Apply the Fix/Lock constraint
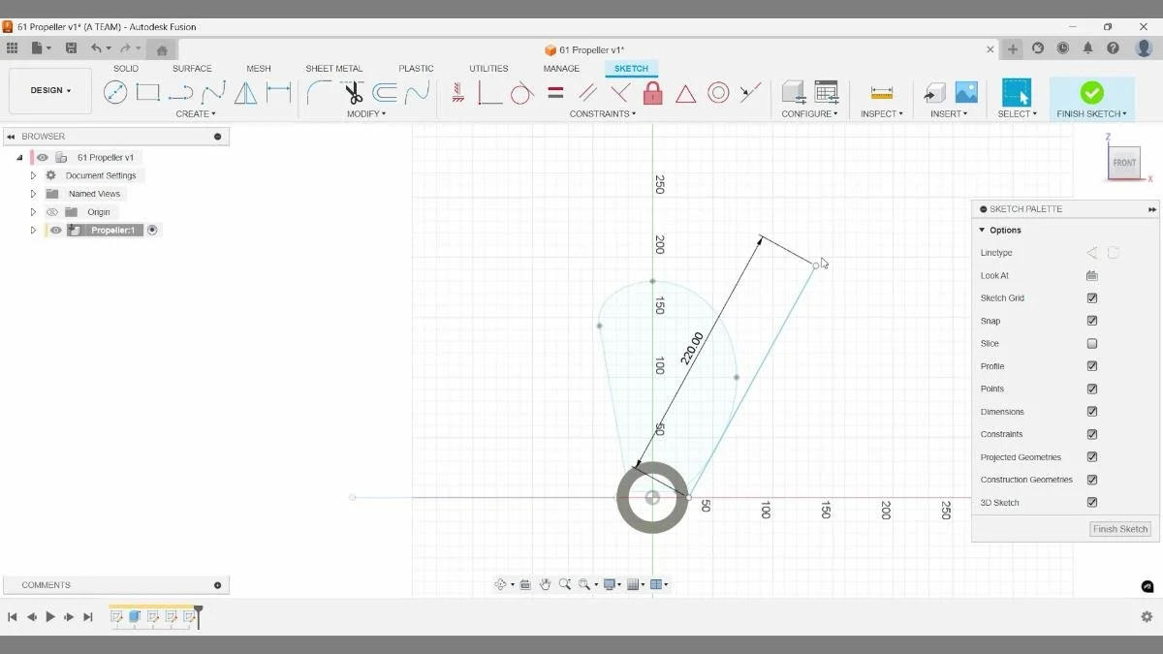 (x=653, y=93)
